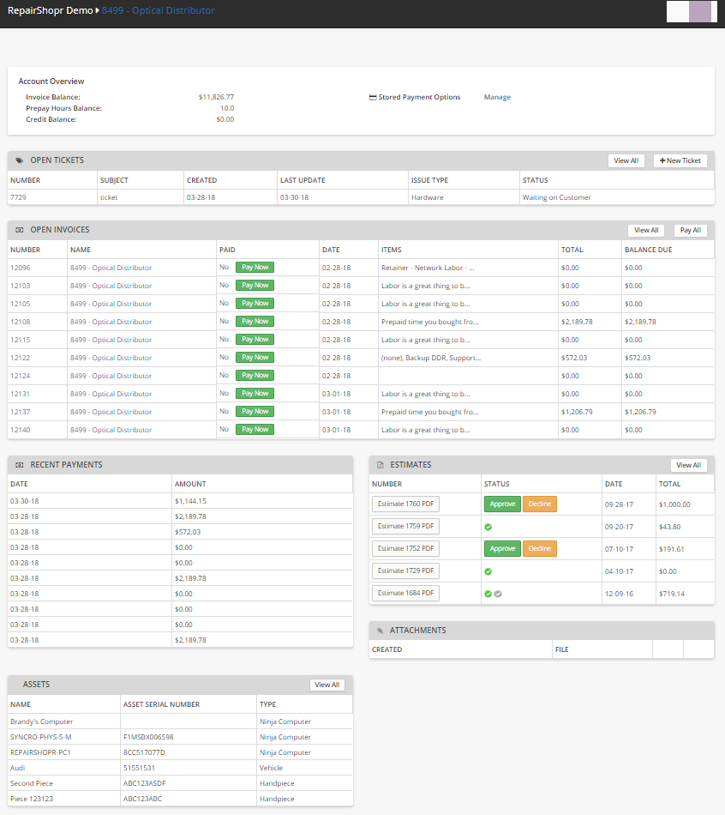The image size is (725, 815).
Task: Click the $1,000.00 total for Estimate 1760
Action: 674,504
